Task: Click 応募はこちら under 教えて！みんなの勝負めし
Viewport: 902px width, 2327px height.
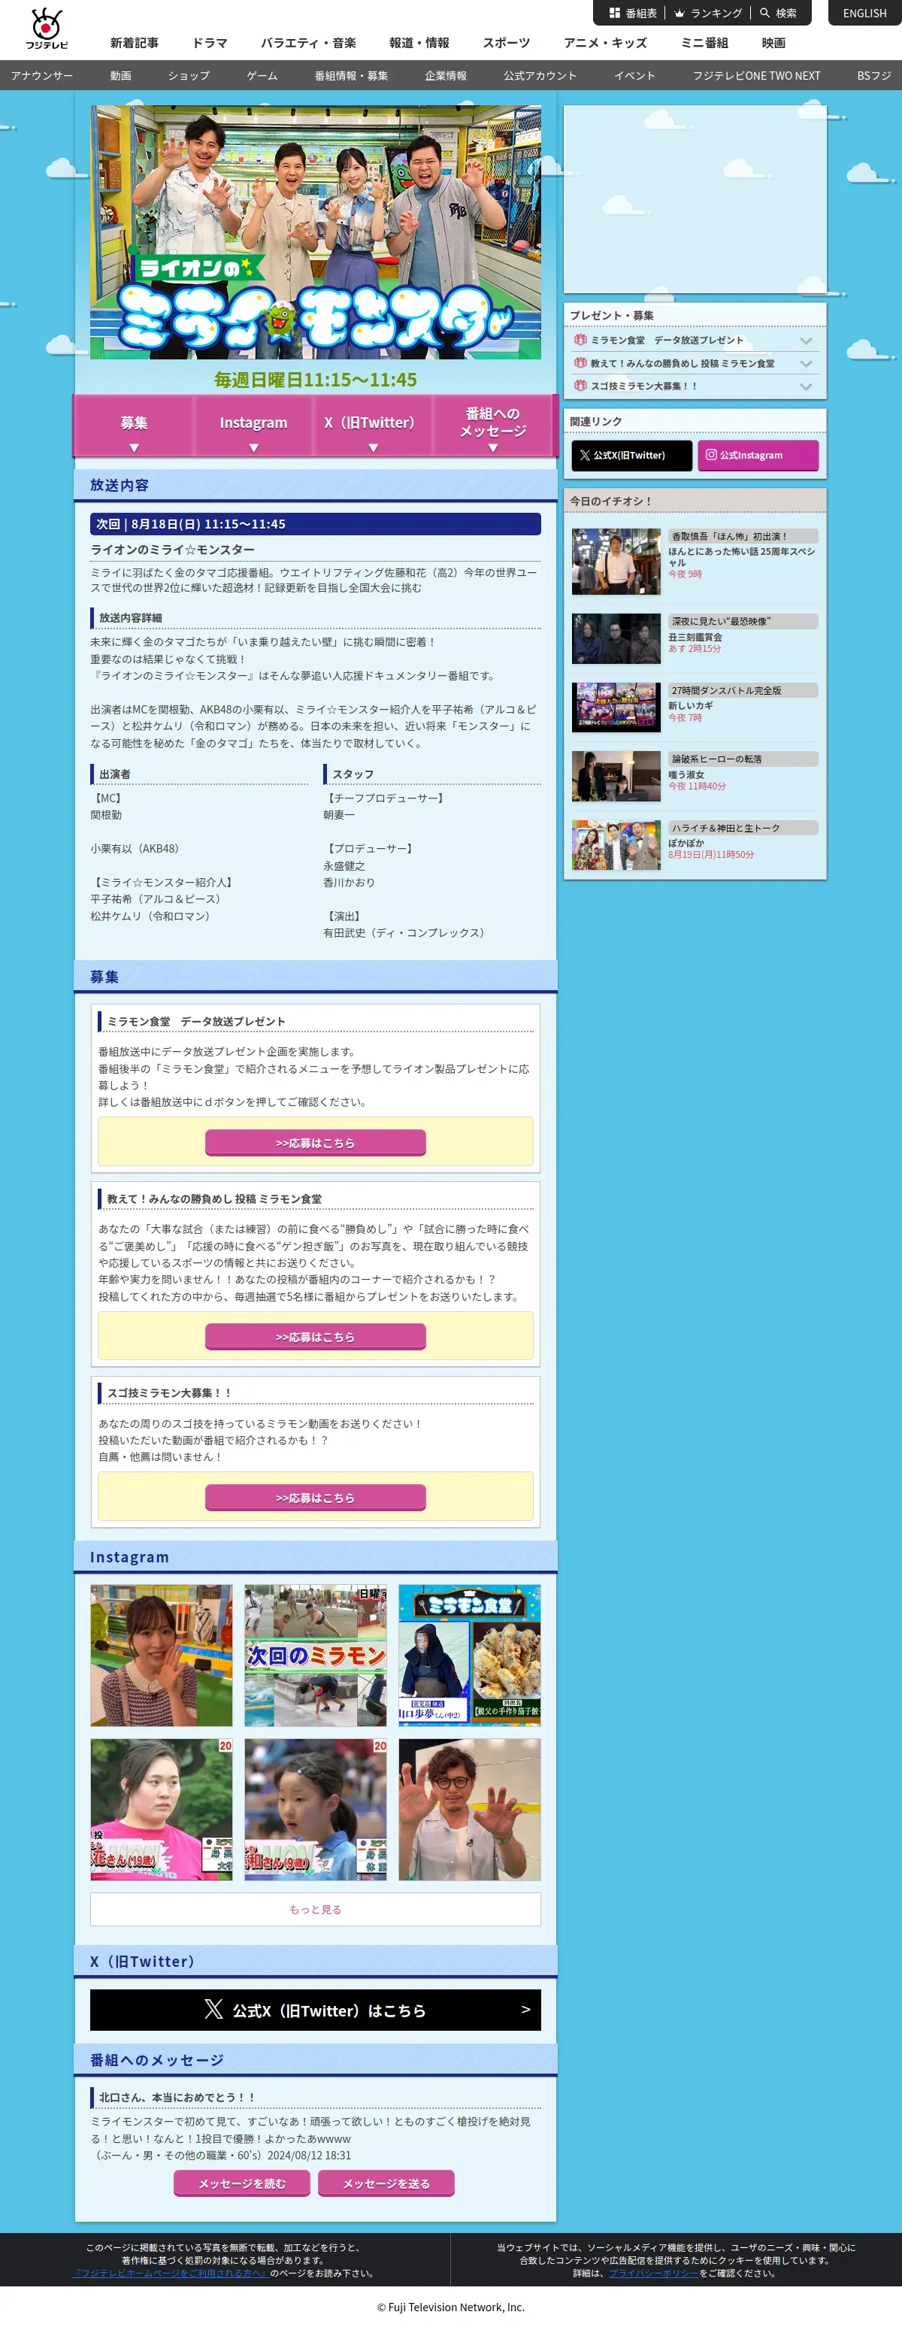Action: (315, 1336)
